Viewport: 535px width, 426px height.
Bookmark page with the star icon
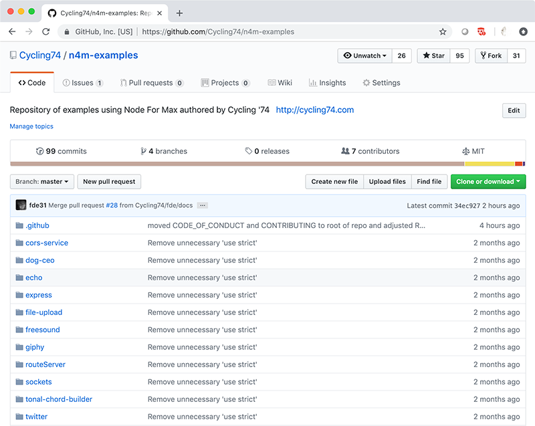(443, 31)
